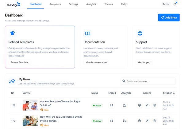Go to the Analytics tab
The height and width of the screenshot is (129, 184).
click(91, 4)
